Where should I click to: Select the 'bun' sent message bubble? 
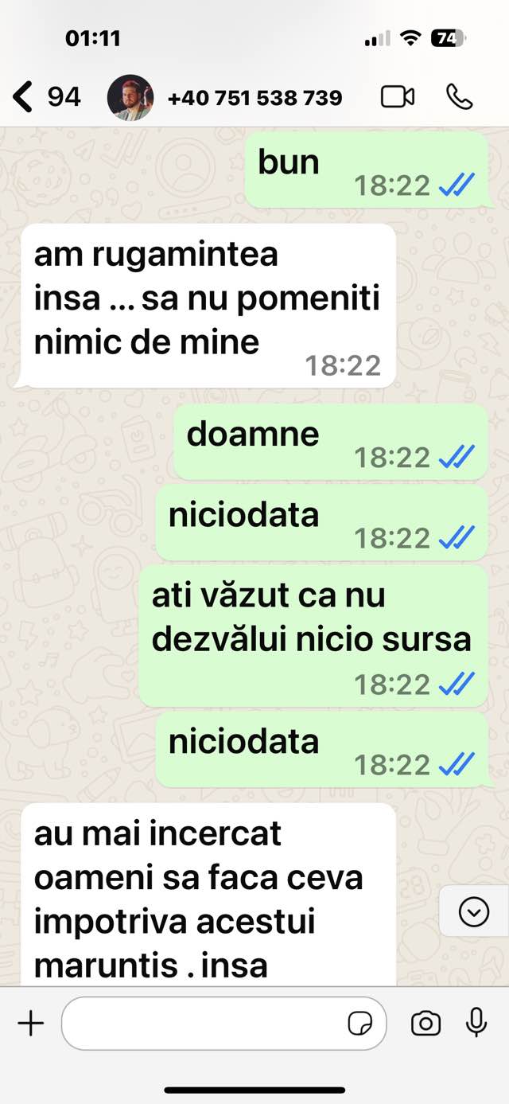coord(366,170)
